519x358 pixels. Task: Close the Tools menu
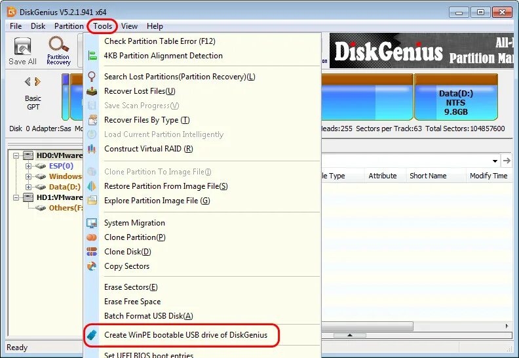coord(102,26)
